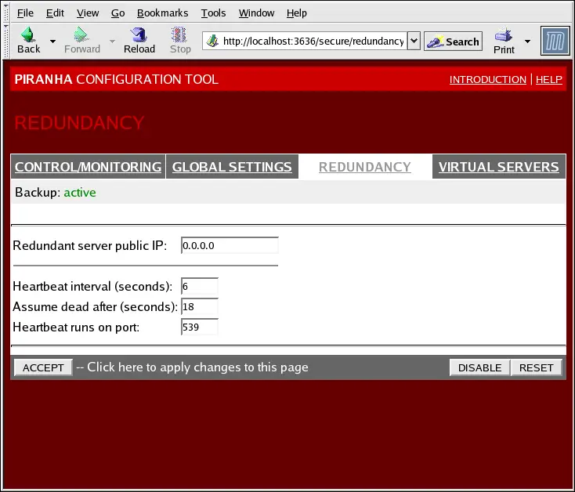Go to the Control/Monitoring tab

tap(88, 167)
